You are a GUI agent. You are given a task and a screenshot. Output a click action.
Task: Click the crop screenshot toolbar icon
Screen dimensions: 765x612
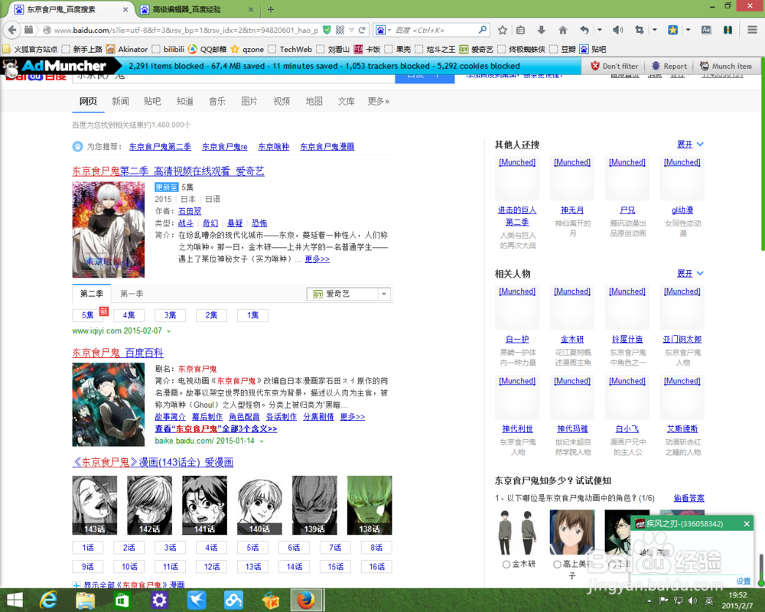[639, 30]
